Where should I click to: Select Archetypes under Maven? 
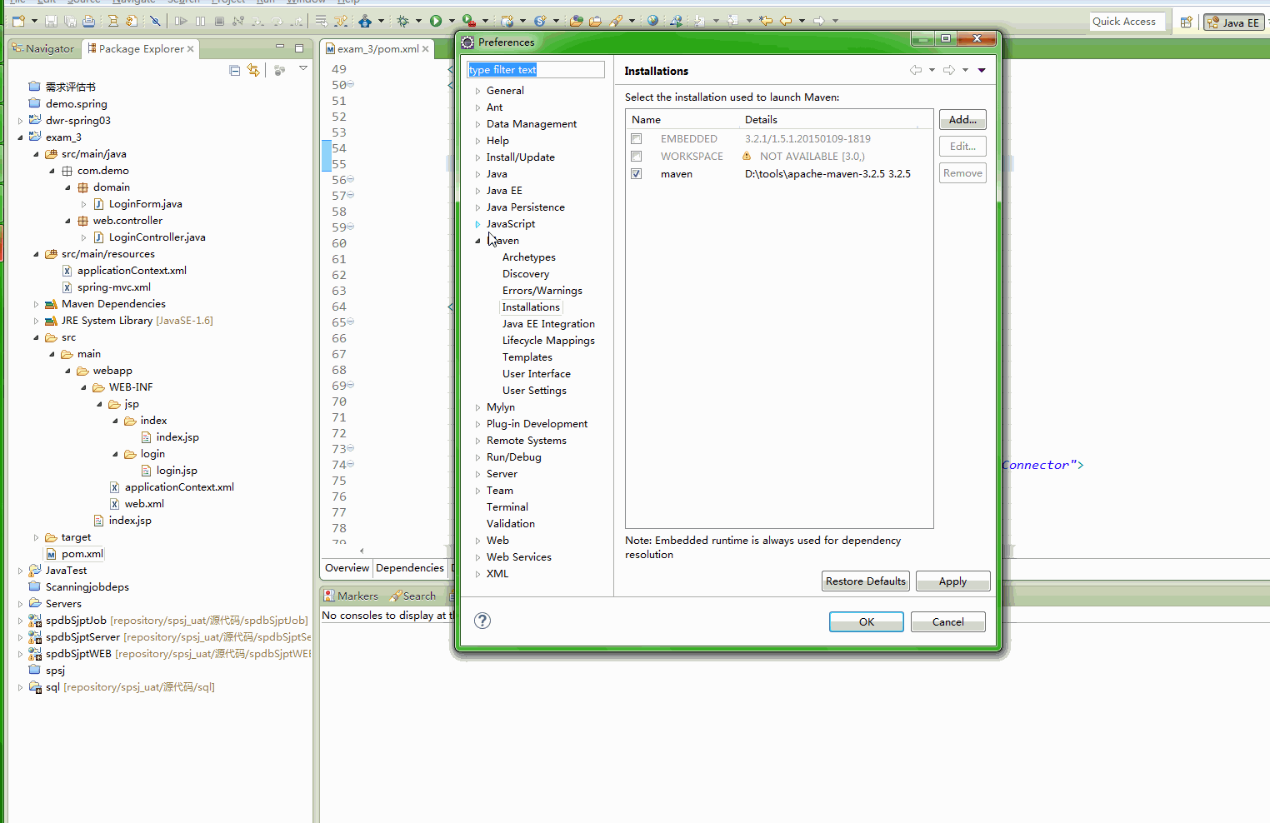pos(528,257)
